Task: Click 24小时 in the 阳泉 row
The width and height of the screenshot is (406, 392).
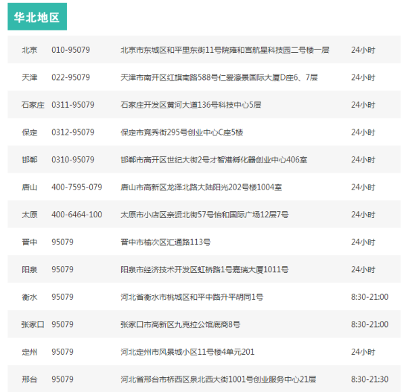Action: click(x=363, y=269)
